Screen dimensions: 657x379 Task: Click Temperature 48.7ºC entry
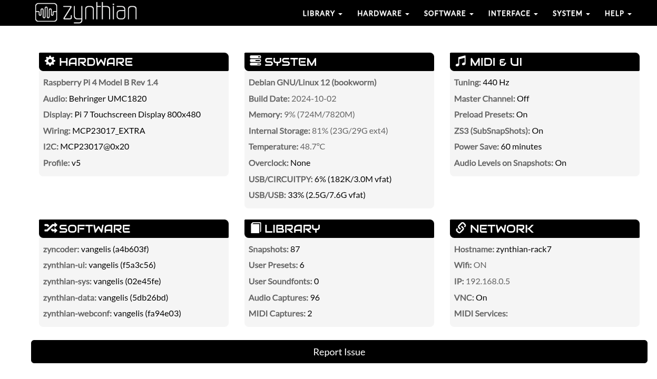pos(287,146)
